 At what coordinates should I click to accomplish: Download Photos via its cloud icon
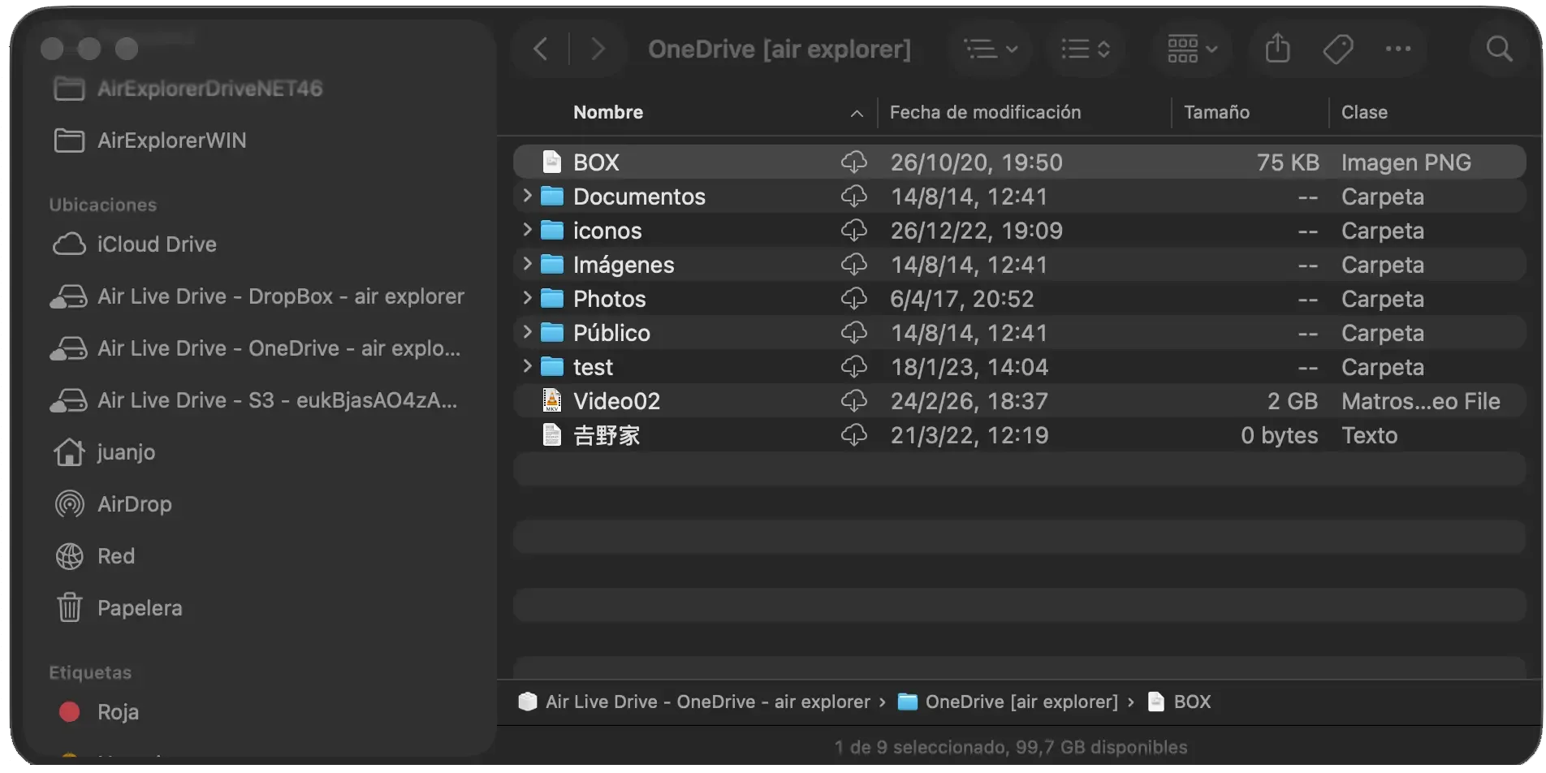[x=853, y=298]
